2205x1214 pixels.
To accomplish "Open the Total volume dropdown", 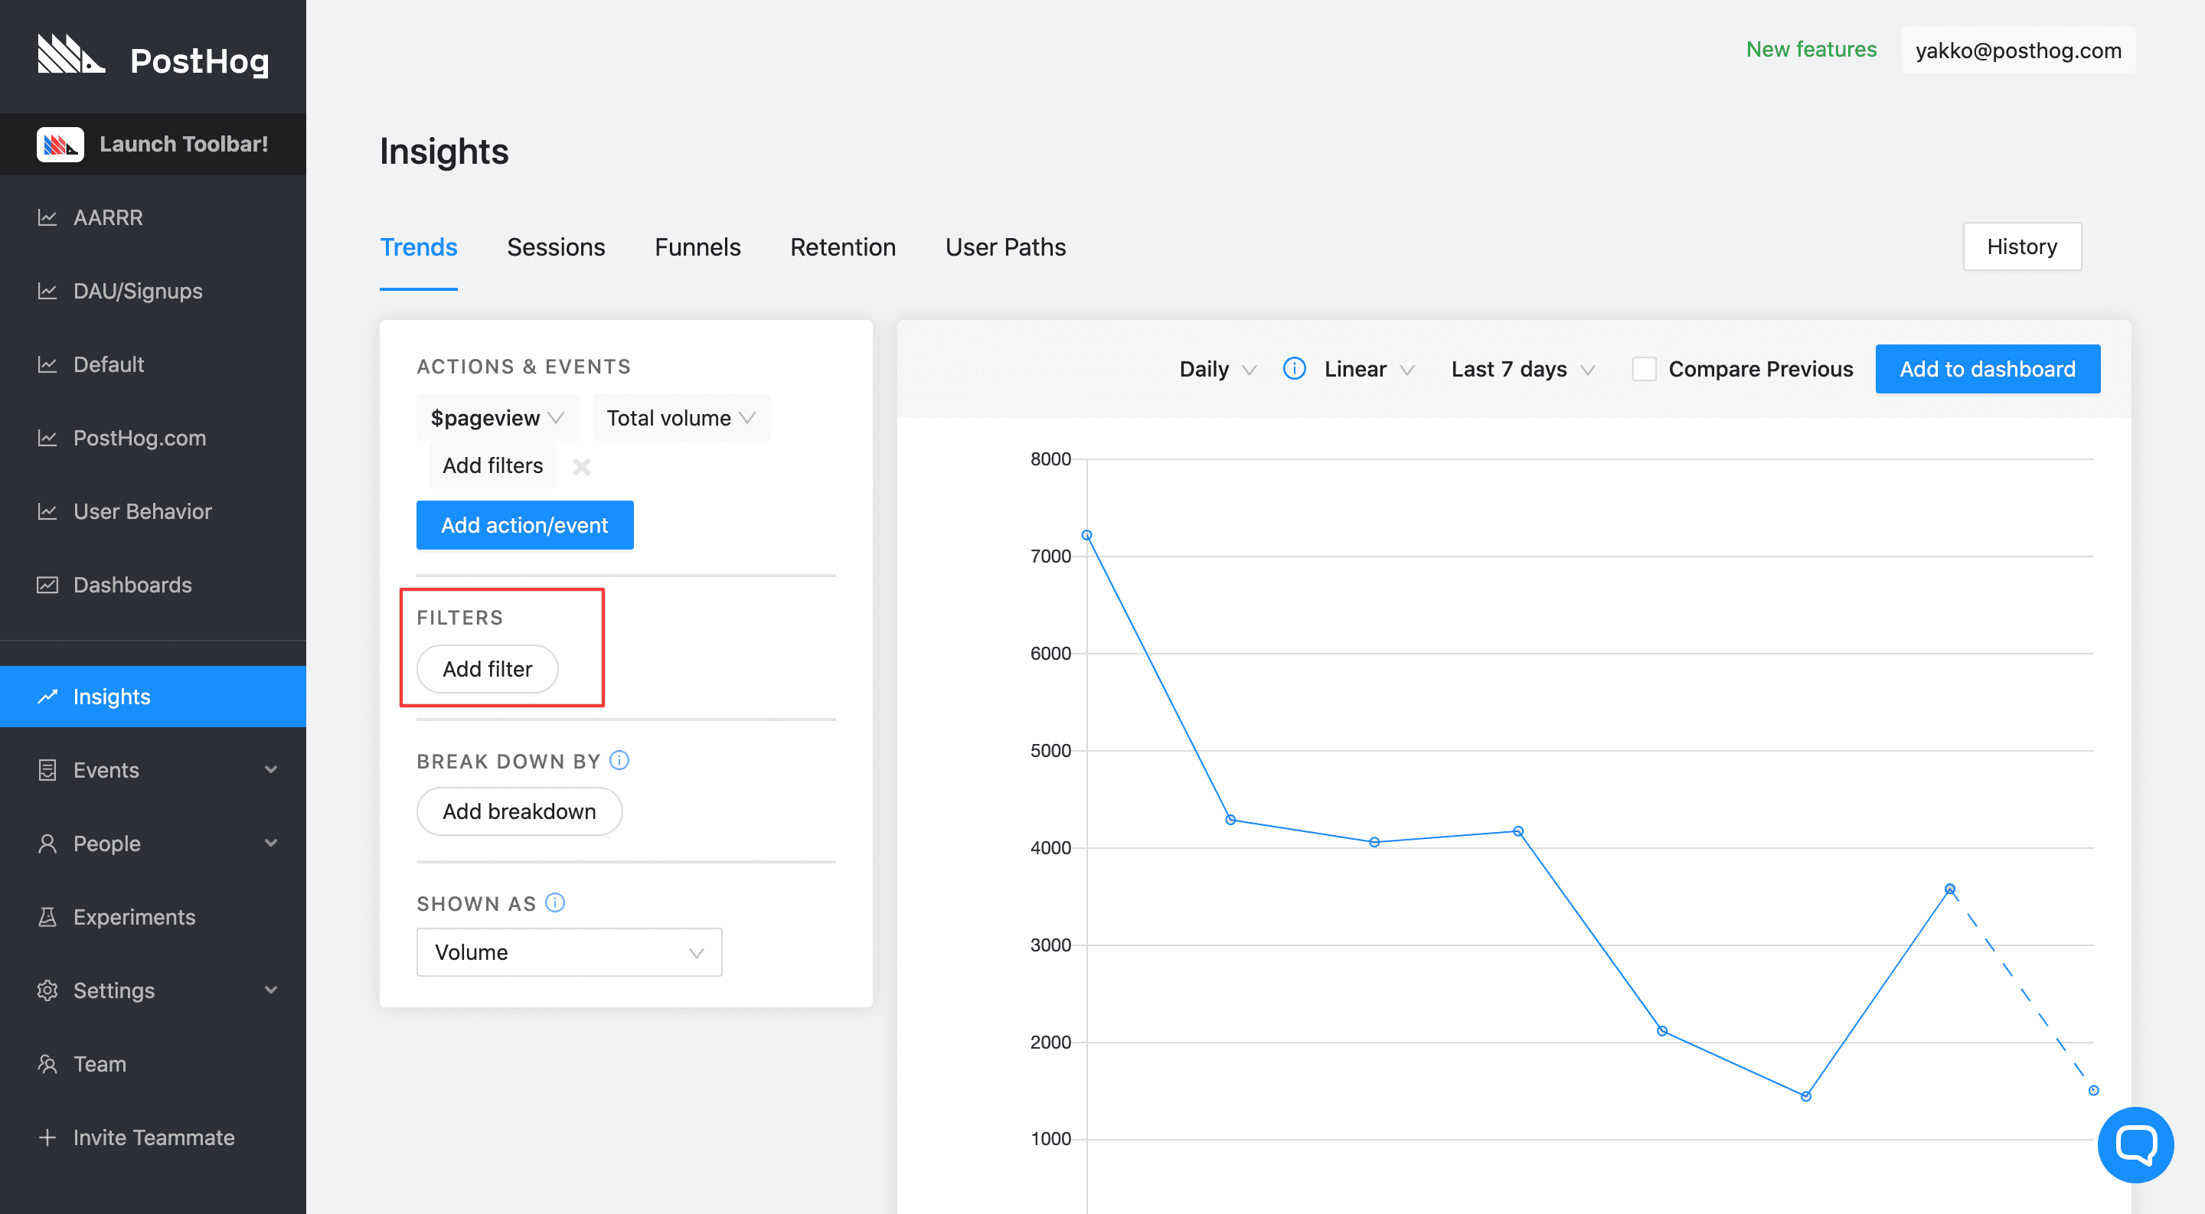I will click(681, 417).
